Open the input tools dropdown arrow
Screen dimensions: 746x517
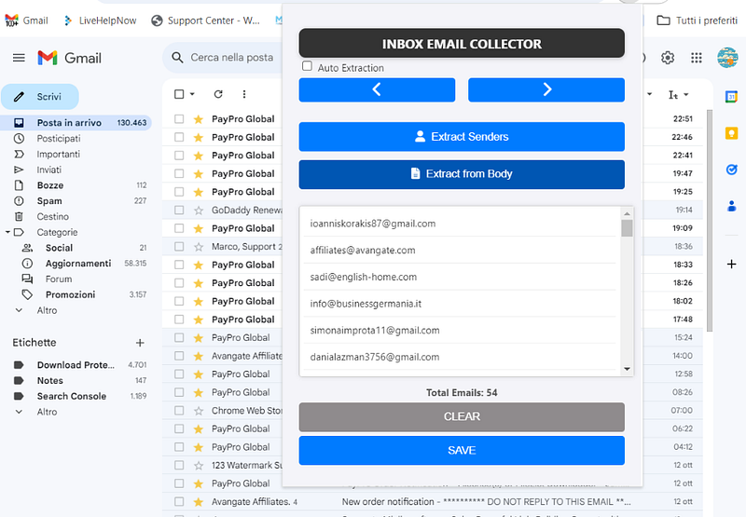tap(686, 95)
